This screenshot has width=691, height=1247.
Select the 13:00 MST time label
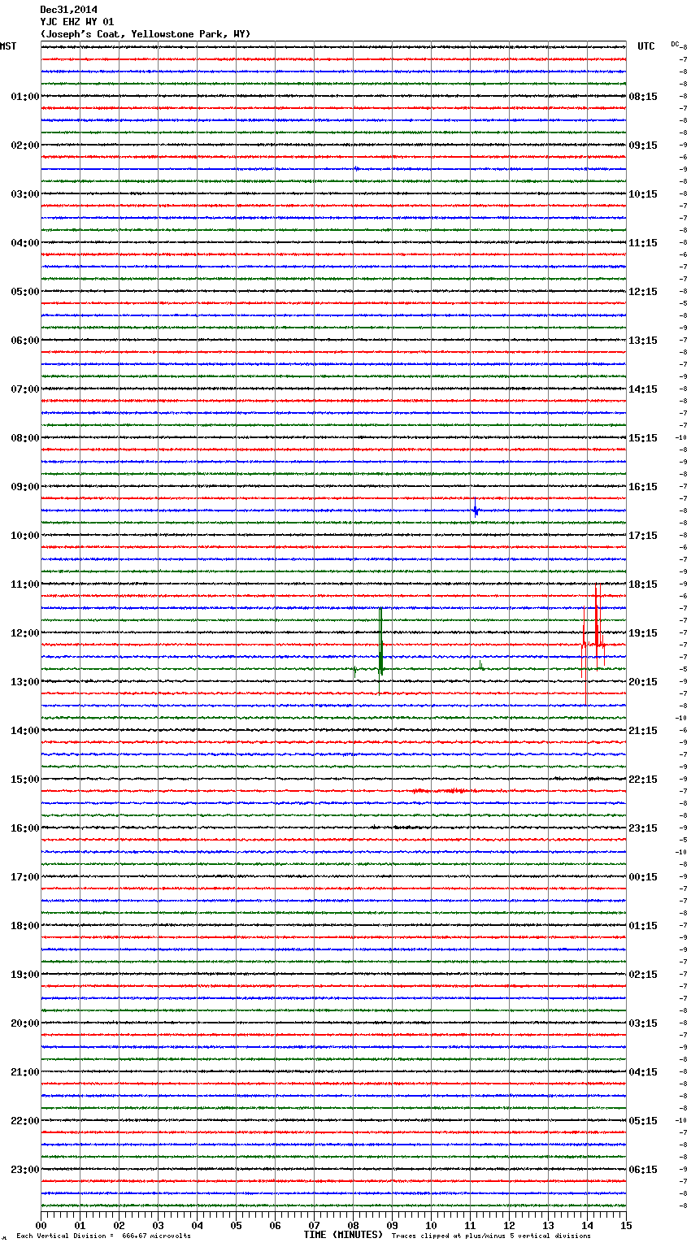pos(25,682)
